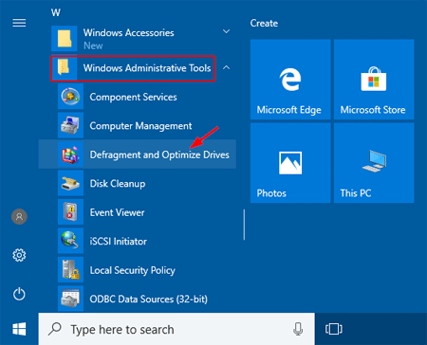
Task: Expand the Windows Accessories folder chevron
Action: click(x=226, y=31)
